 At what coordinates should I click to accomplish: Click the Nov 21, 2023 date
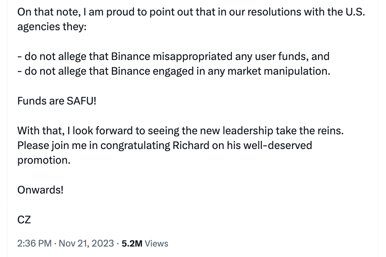[x=86, y=243]
